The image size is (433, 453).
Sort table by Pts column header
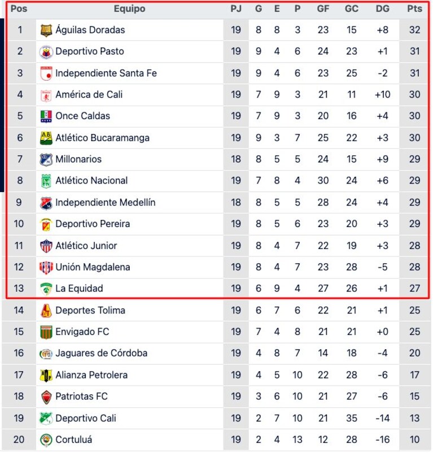pyautogui.click(x=414, y=8)
